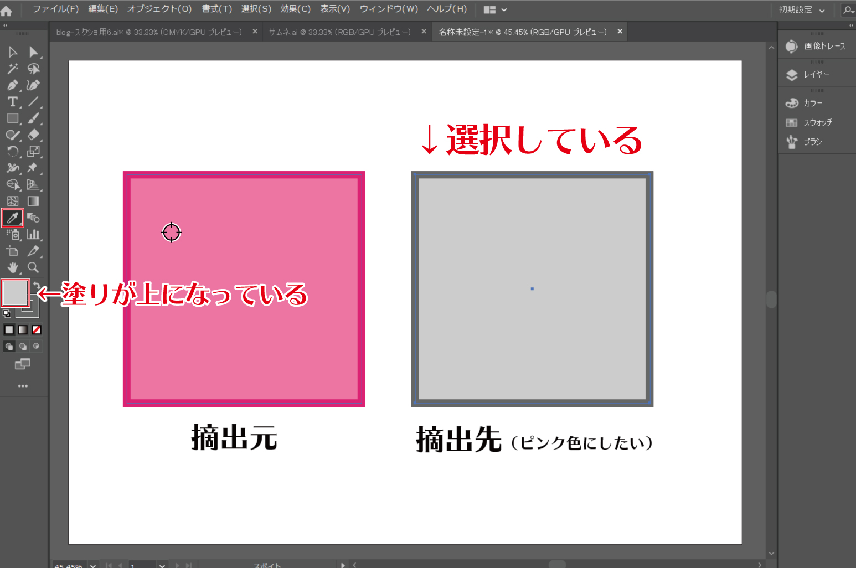This screenshot has height=568, width=856.
Task: Select the Direct Selection tool
Action: tap(34, 52)
